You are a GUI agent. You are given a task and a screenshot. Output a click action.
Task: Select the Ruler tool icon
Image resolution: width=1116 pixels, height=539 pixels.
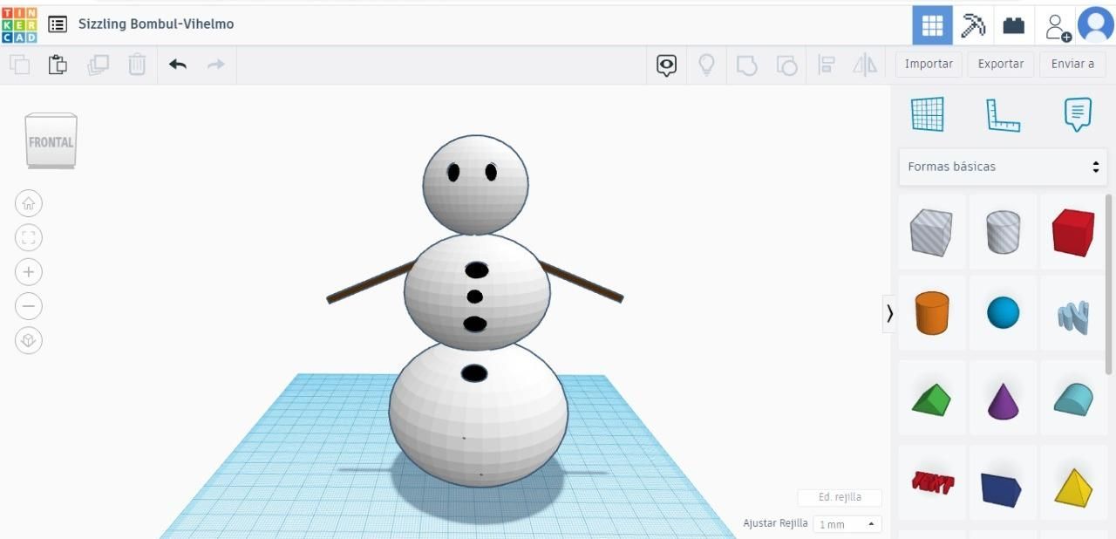coord(1003,114)
